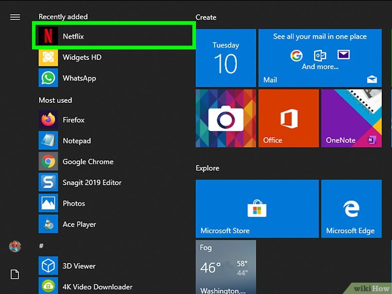This screenshot has height=294, width=392.
Task: Launch Ace Player
Action: coord(79,224)
